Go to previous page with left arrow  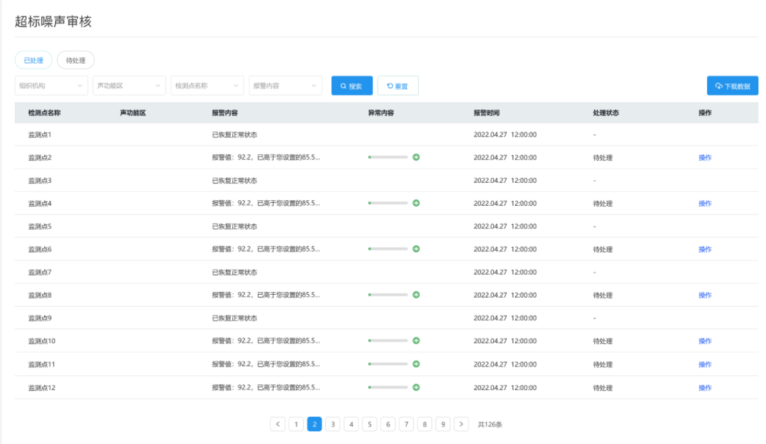point(278,424)
